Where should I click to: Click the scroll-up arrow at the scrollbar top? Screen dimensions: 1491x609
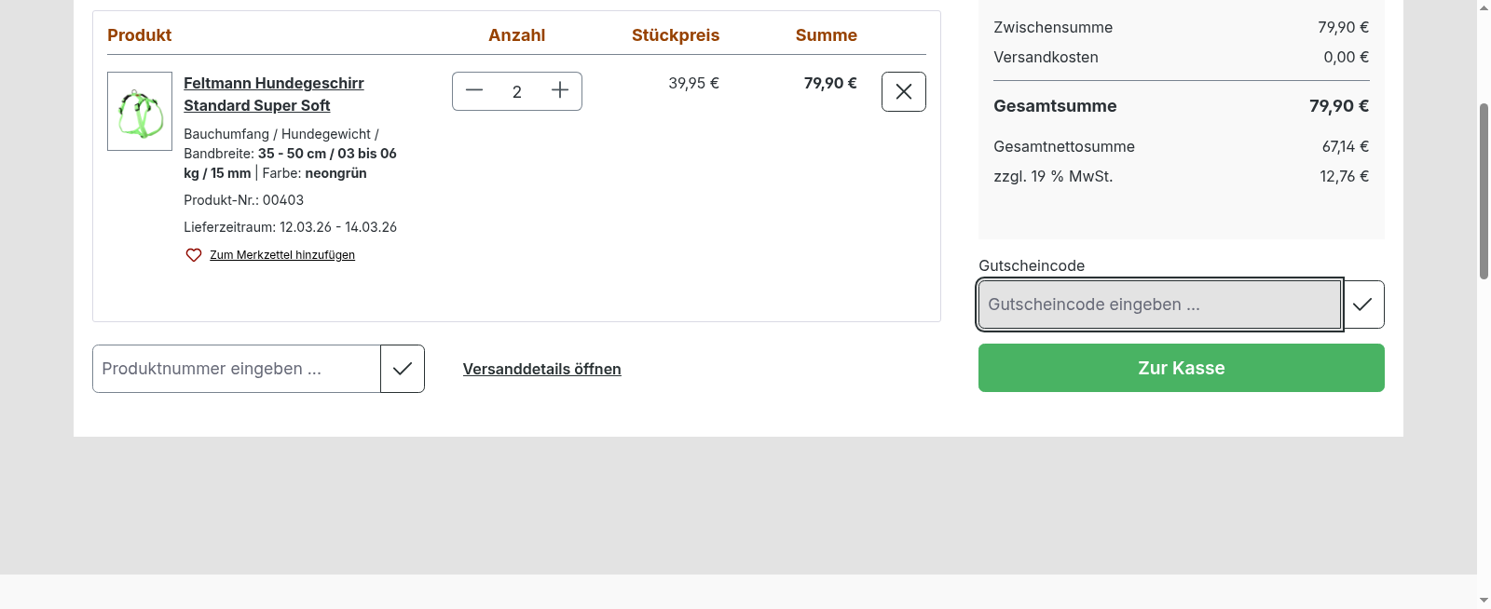(x=1482, y=7)
